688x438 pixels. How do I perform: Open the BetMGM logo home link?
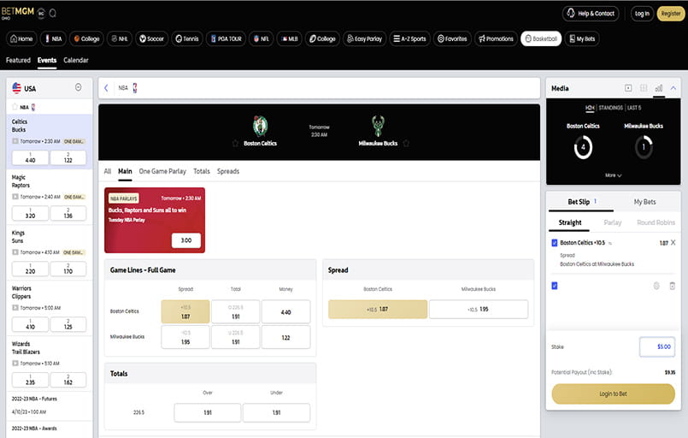point(18,12)
